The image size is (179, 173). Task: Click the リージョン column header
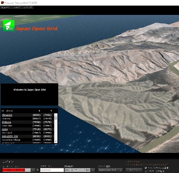pos(7,111)
